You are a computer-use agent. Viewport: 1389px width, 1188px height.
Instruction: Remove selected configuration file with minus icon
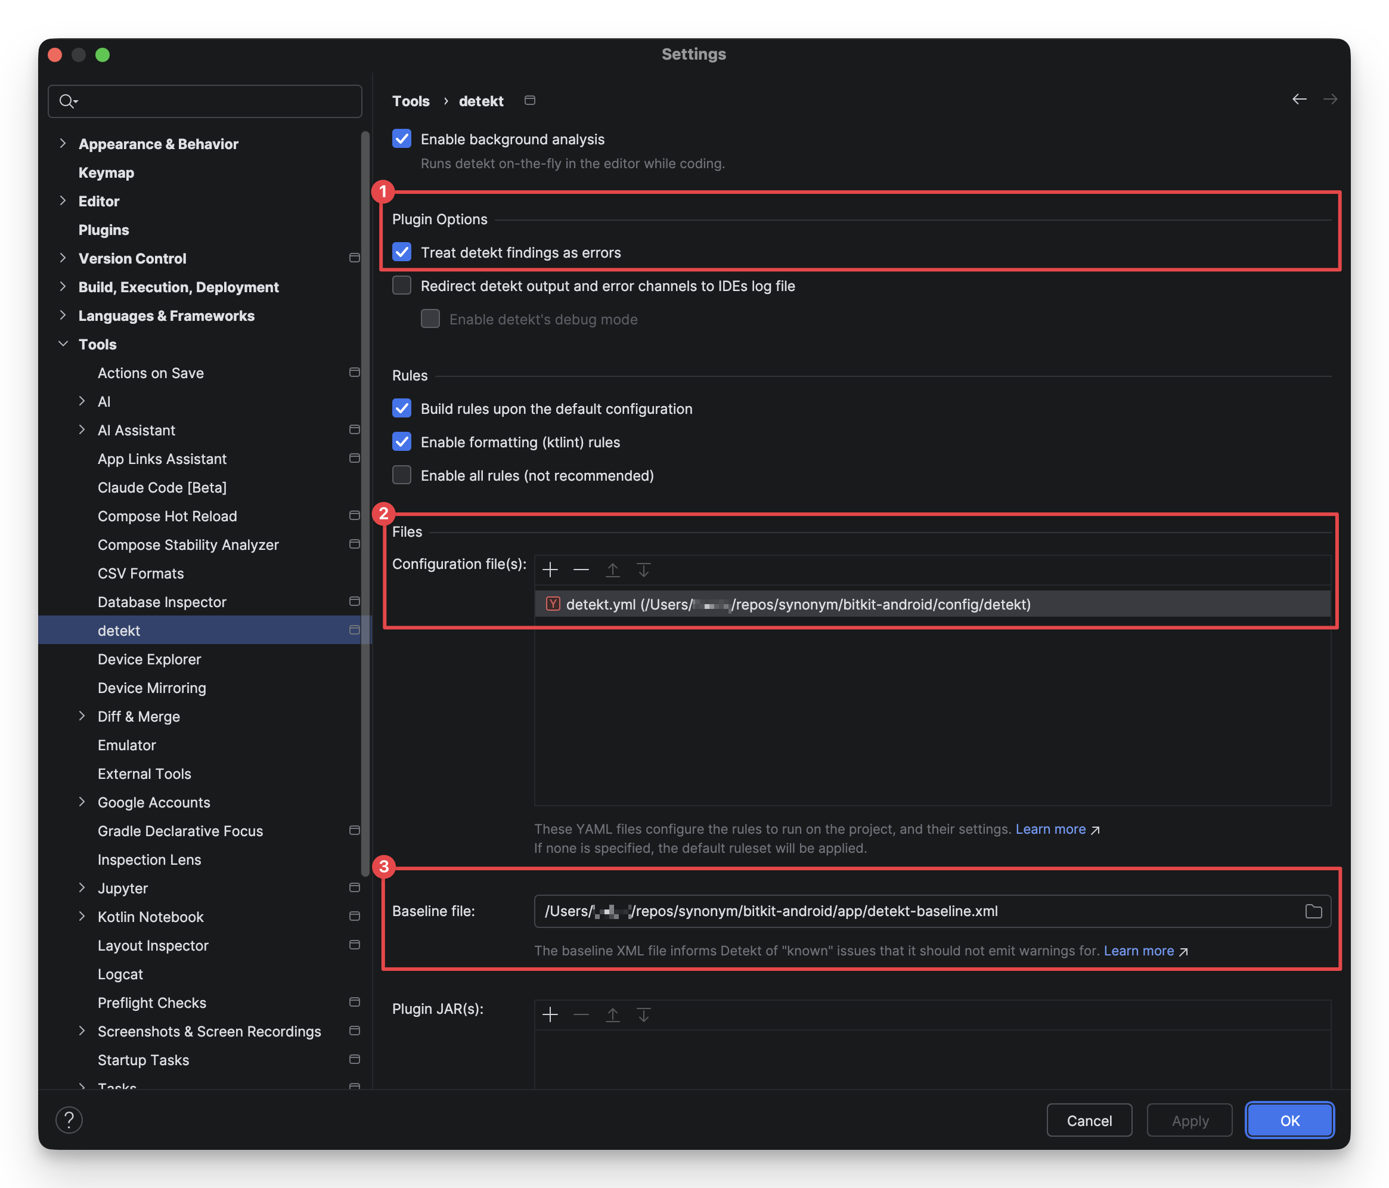coord(581,570)
